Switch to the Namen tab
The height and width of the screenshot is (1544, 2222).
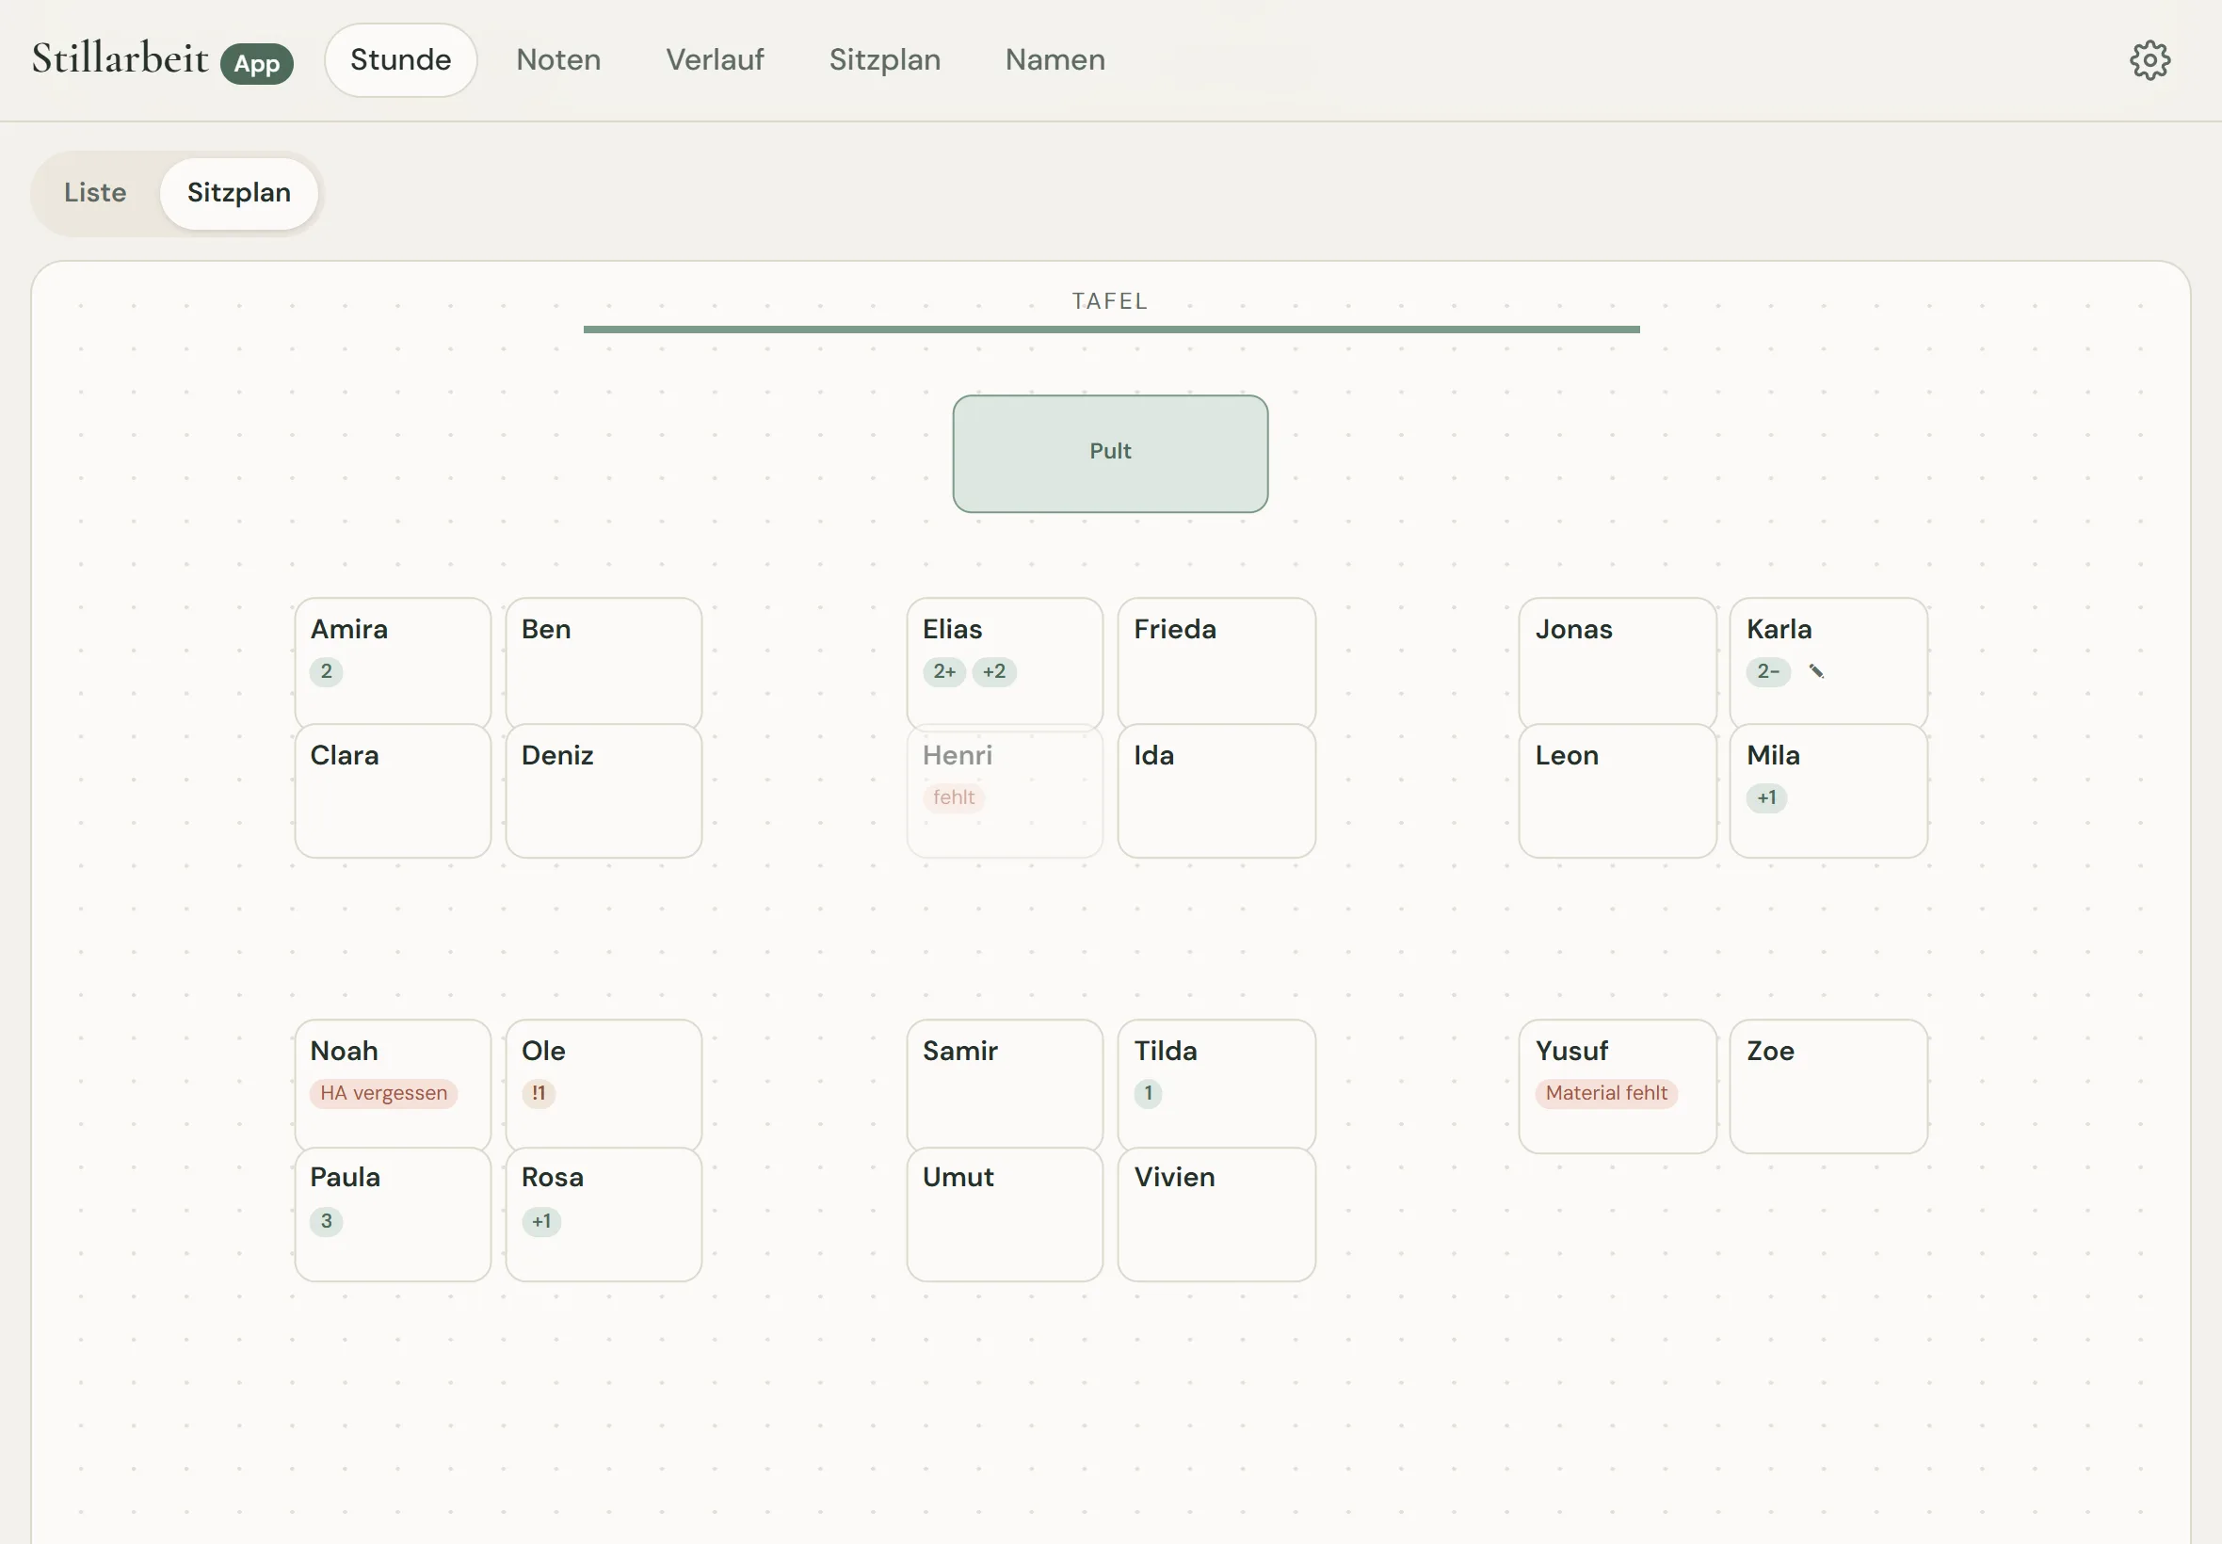[x=1055, y=60]
